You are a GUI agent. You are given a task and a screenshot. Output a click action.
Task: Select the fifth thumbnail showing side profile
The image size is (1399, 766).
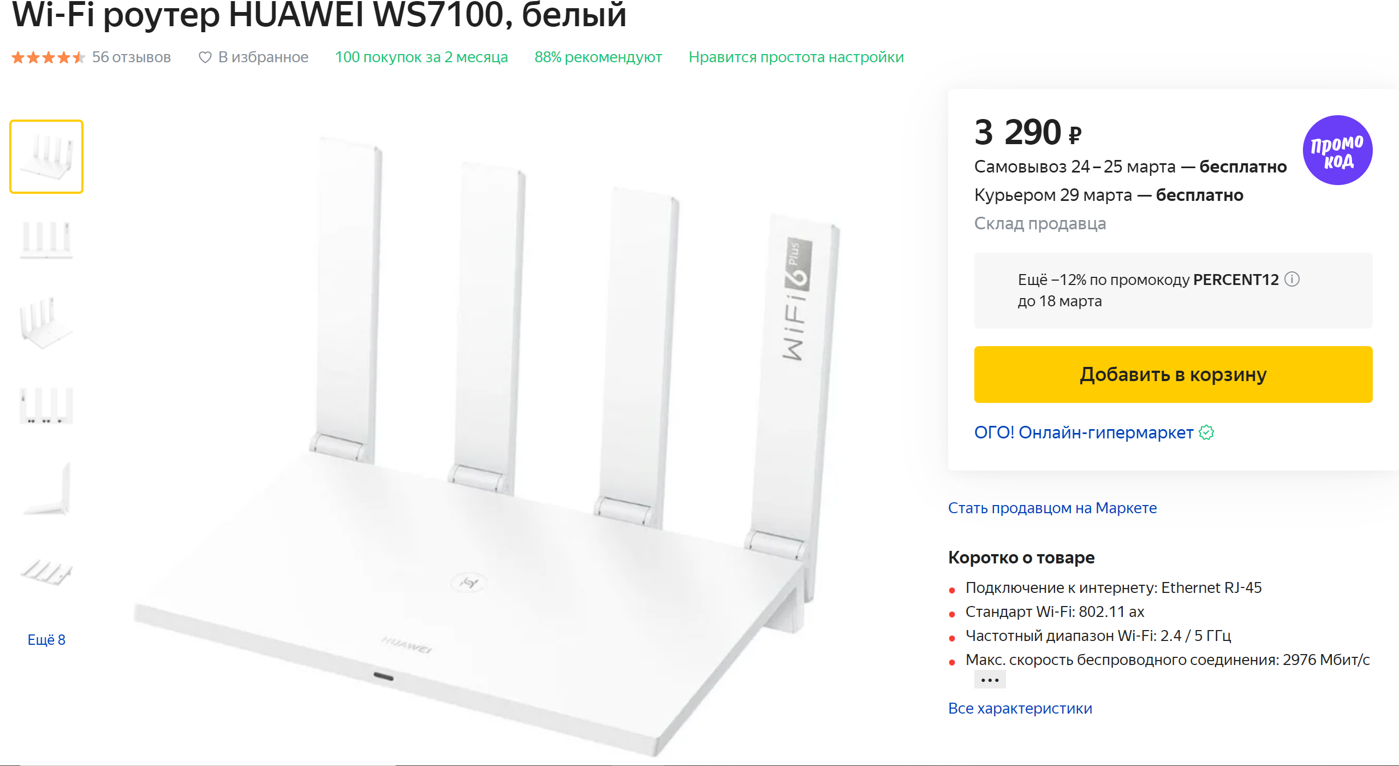point(46,489)
